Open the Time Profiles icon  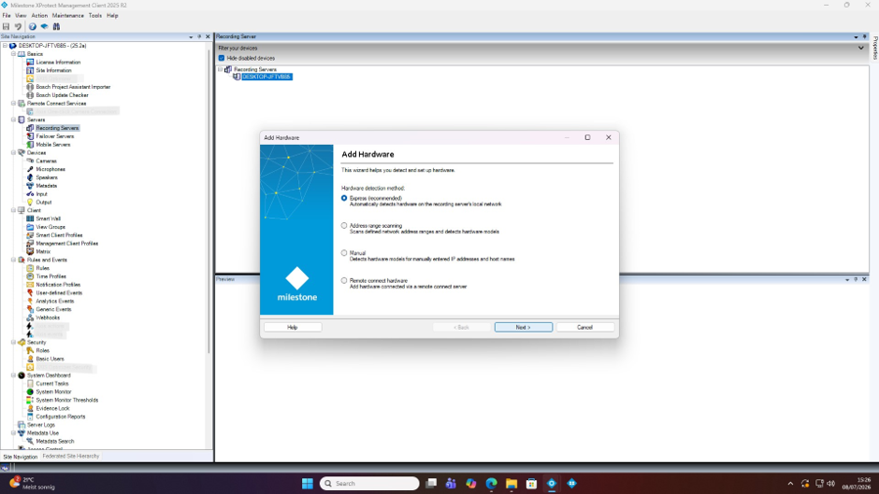30,276
